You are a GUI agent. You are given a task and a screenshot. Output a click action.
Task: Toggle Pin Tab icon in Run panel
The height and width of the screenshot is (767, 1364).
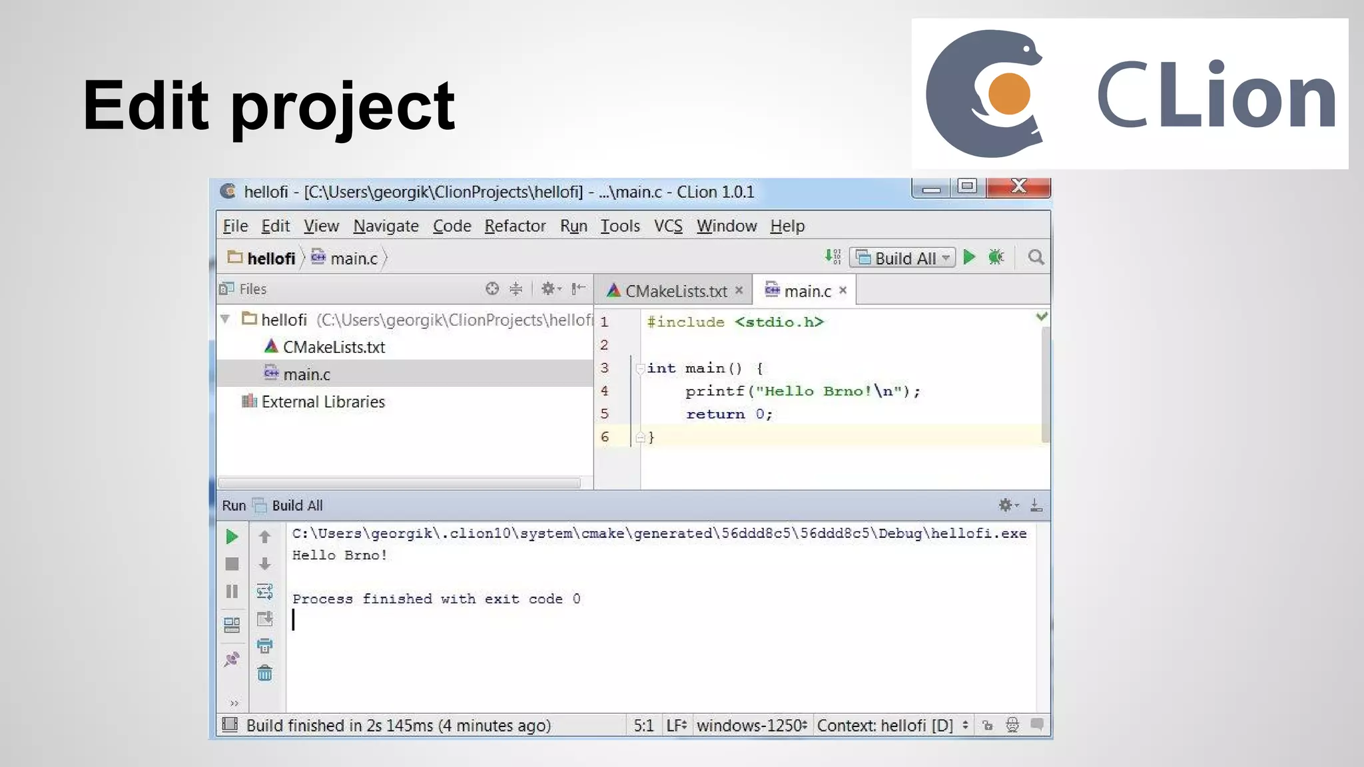point(232,659)
